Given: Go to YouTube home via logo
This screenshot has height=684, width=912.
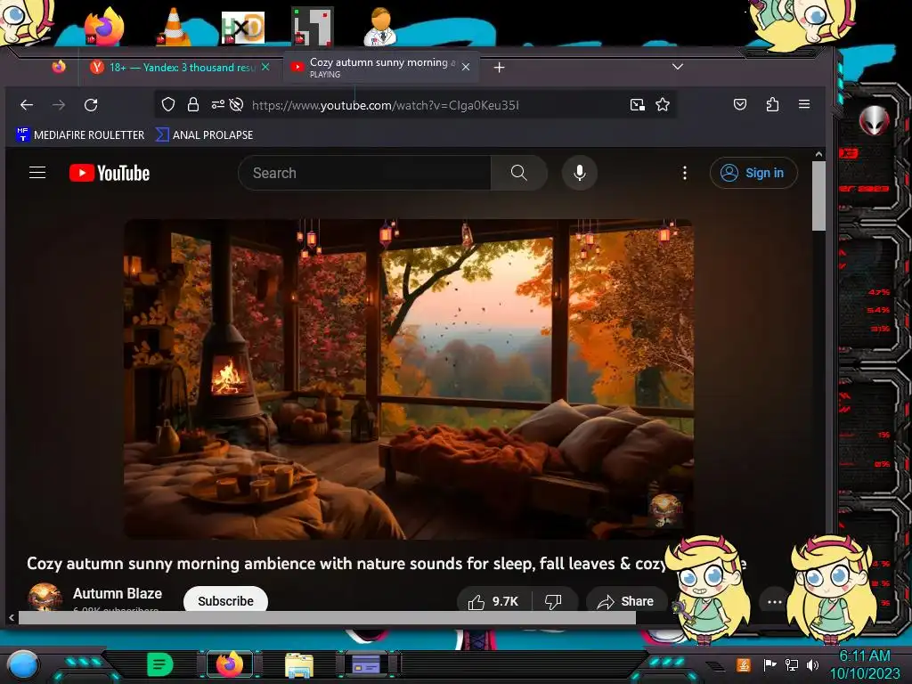Looking at the screenshot, I should click(x=110, y=173).
